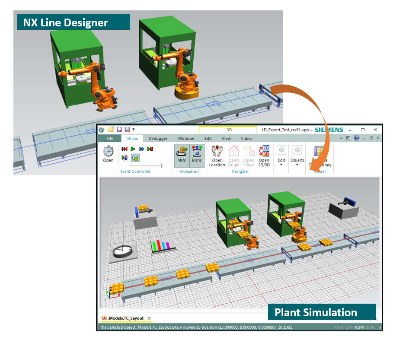
Task: Open the Video ribbon tab
Action: click(x=246, y=139)
